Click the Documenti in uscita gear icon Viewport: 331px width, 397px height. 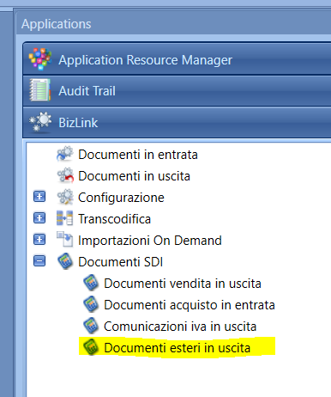click(65, 175)
